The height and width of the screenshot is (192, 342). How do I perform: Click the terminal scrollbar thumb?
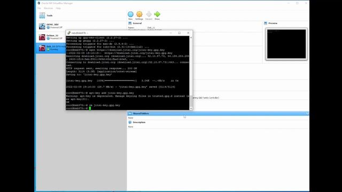(191, 101)
